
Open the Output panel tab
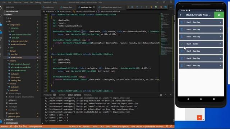click(x=62, y=95)
